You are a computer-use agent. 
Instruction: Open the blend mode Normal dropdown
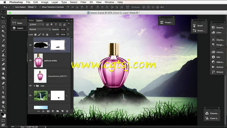click(40, 30)
